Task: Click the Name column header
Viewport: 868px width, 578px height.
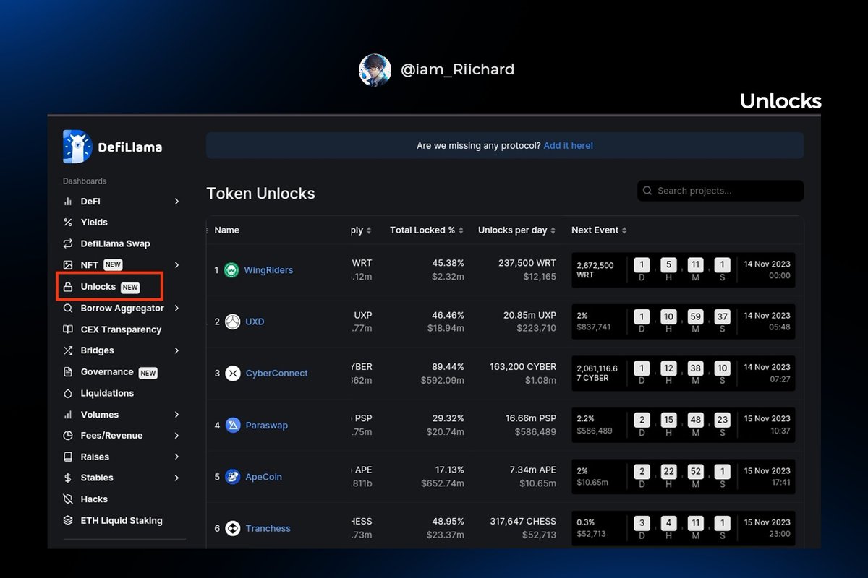Action: pyautogui.click(x=227, y=230)
